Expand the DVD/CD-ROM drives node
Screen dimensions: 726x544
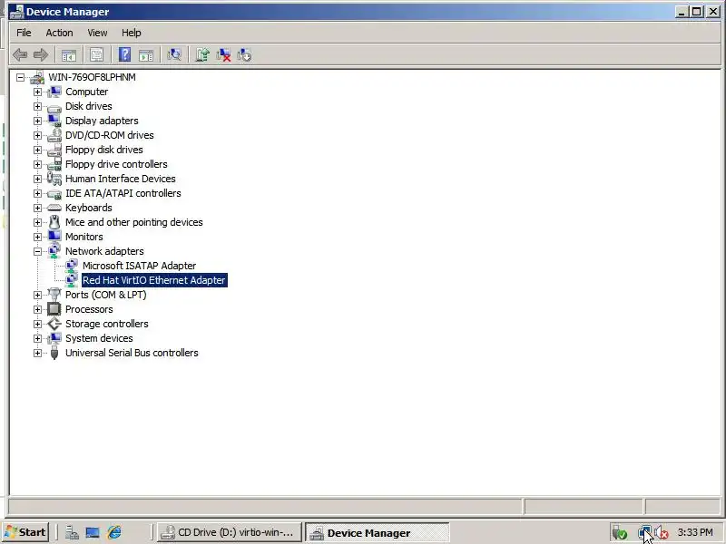37,135
